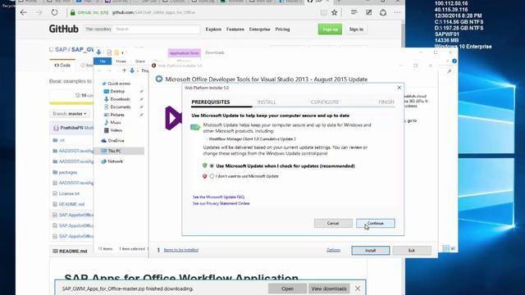Open the GitHub Code tab

(62, 66)
